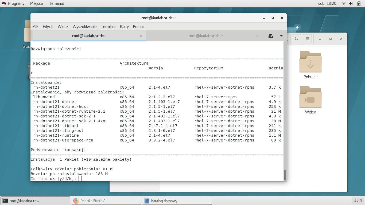Click the 'Rozwiązano zależności' line in terminal
The width and height of the screenshot is (365, 205).
point(56,49)
